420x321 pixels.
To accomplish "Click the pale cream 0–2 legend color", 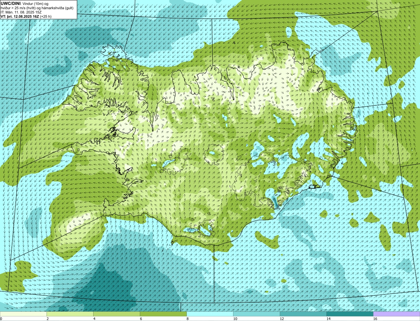I will pos(23,314).
